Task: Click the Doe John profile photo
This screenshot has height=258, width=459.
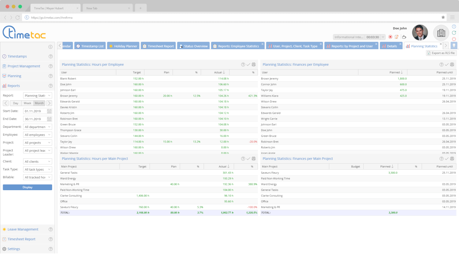Action: tap(420, 33)
